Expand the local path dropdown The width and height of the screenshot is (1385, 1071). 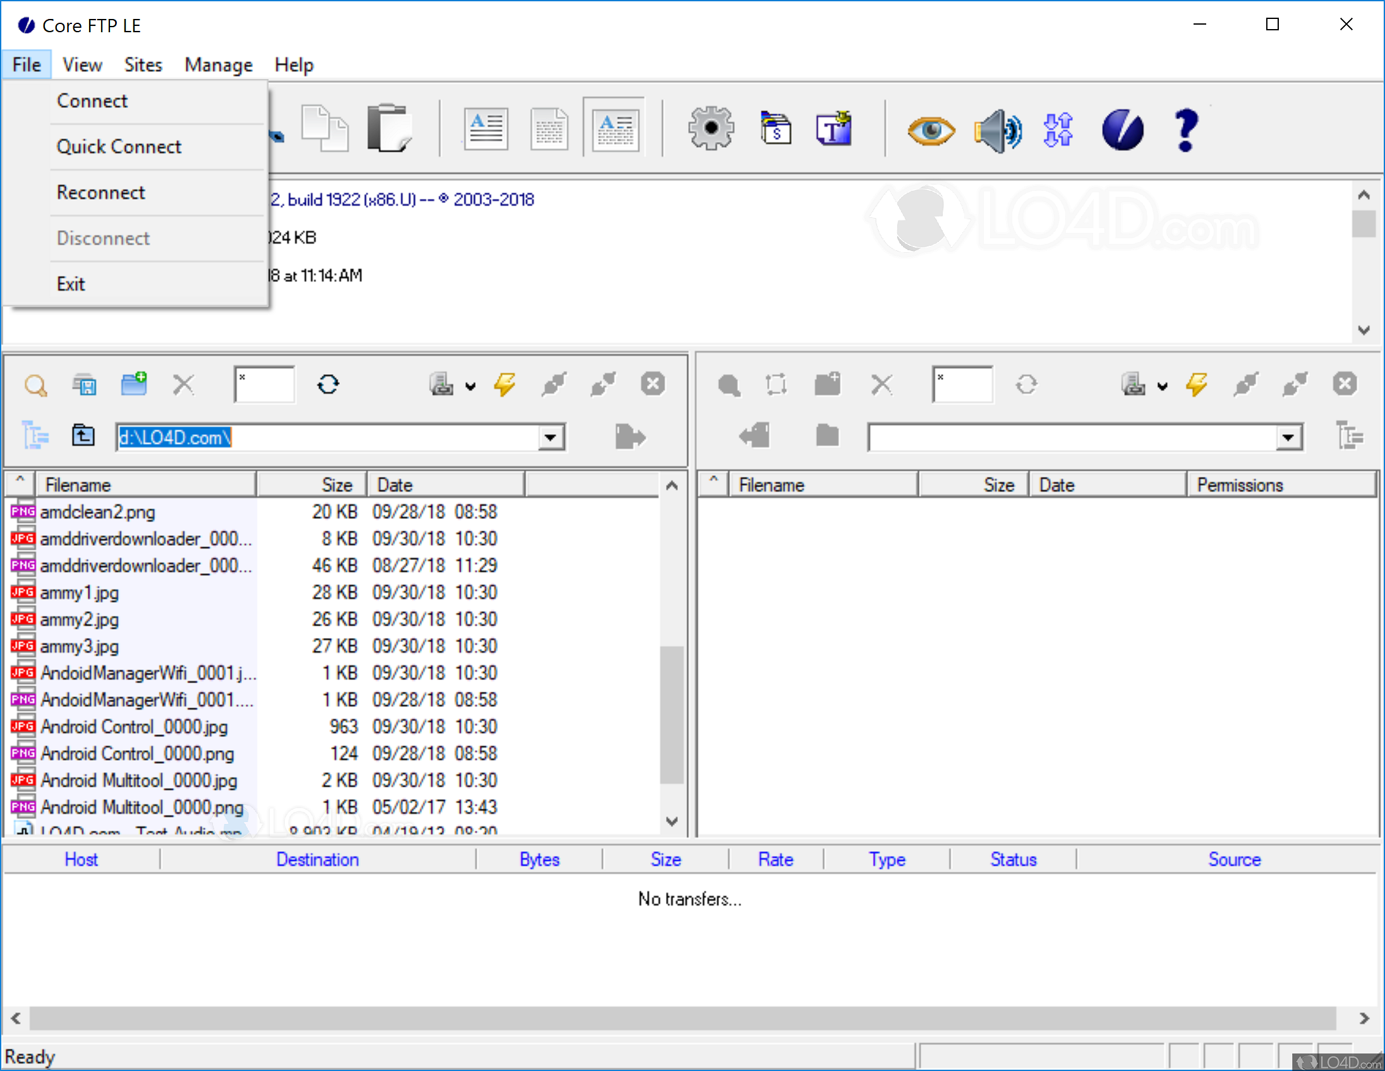[x=550, y=437]
